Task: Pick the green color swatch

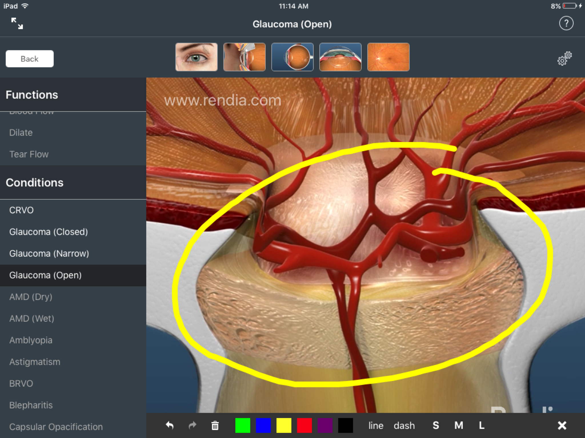Action: point(243,425)
